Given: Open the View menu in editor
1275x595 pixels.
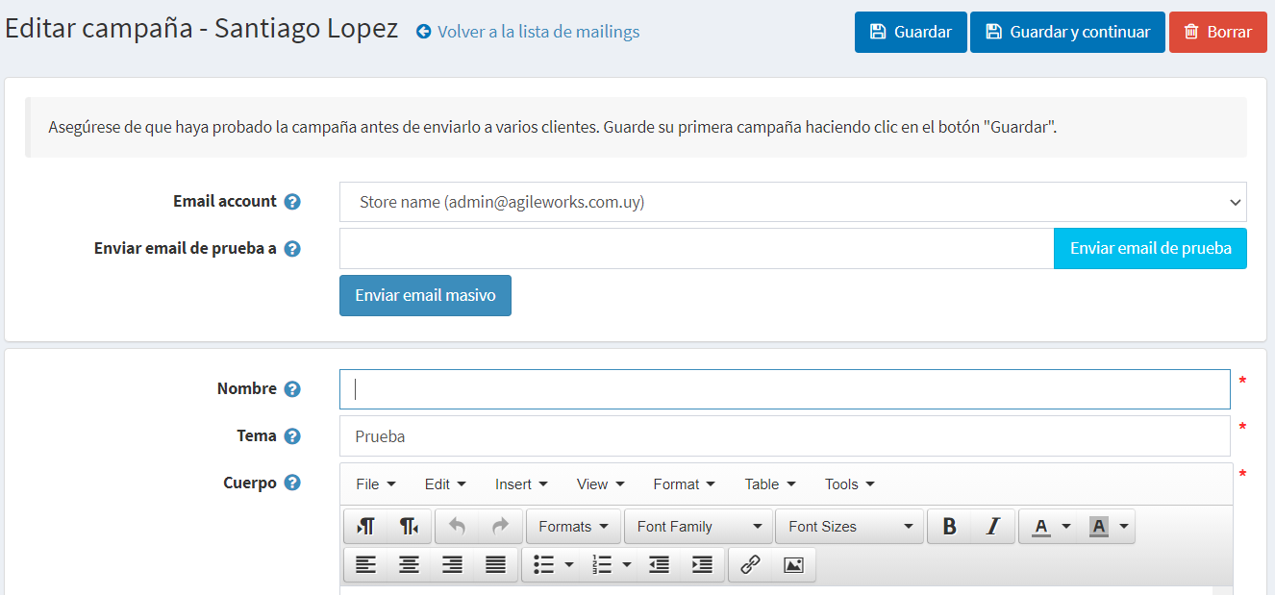Looking at the screenshot, I should pos(600,484).
